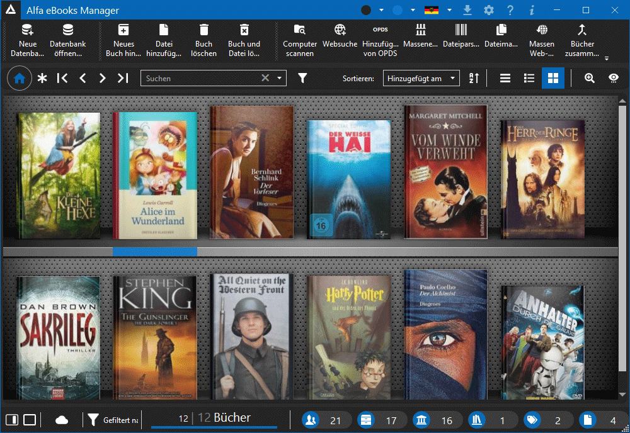Click the cloud icon in status bar
630x433 pixels.
[x=62, y=420]
